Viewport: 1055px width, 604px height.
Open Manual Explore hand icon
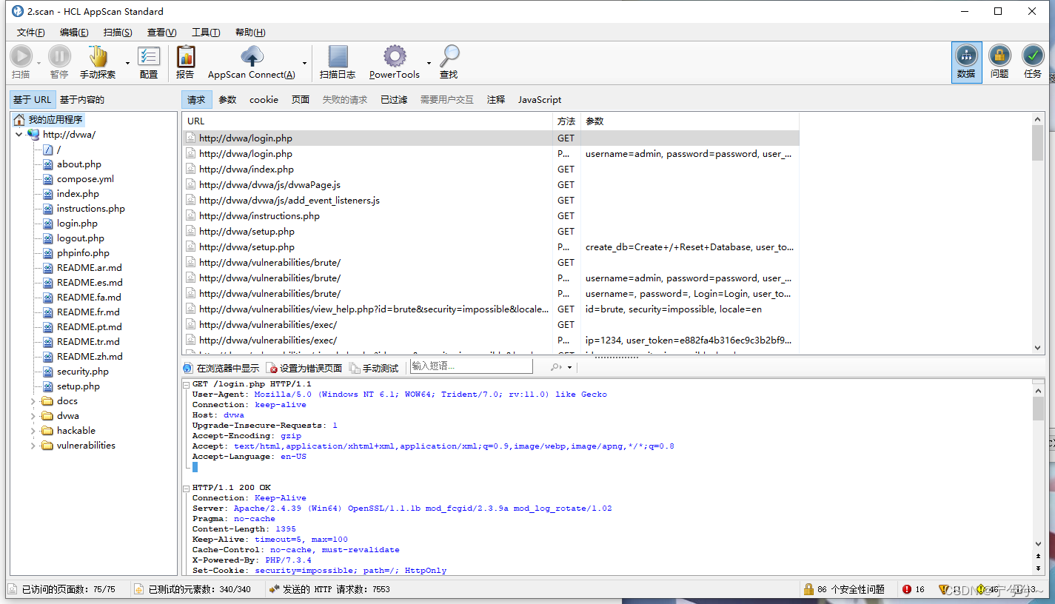pyautogui.click(x=98, y=56)
